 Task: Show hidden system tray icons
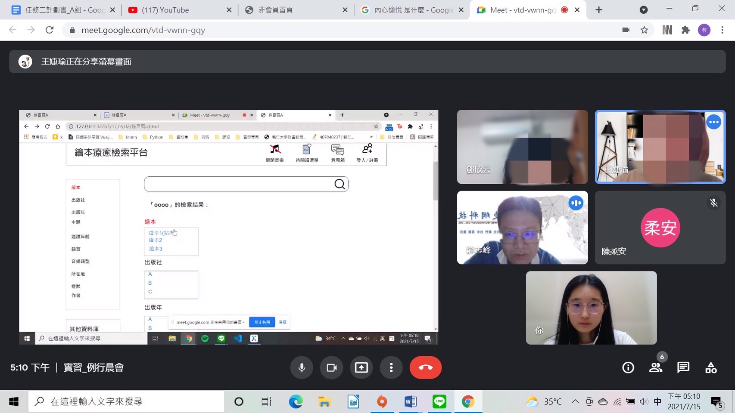(x=575, y=401)
